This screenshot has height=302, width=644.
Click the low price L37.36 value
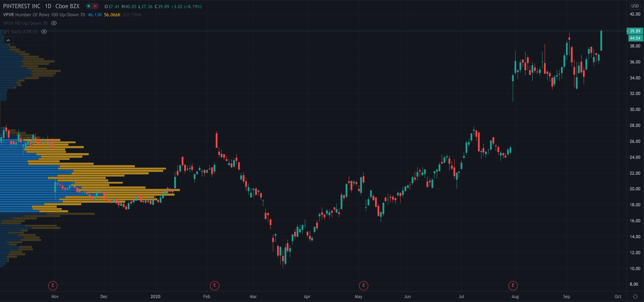pyautogui.click(x=145, y=6)
